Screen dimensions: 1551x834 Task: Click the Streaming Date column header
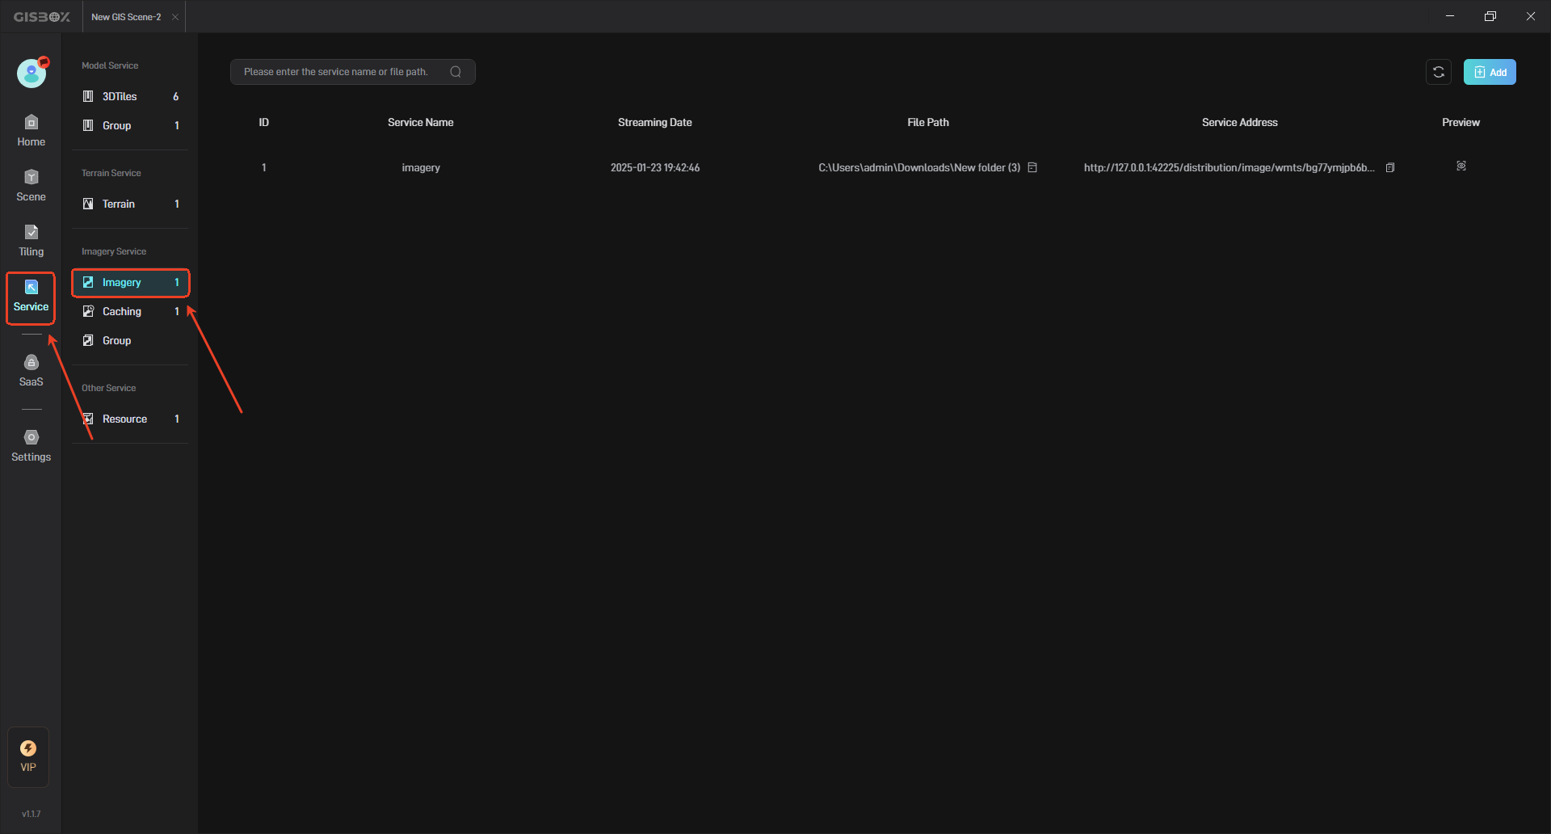pyautogui.click(x=655, y=122)
